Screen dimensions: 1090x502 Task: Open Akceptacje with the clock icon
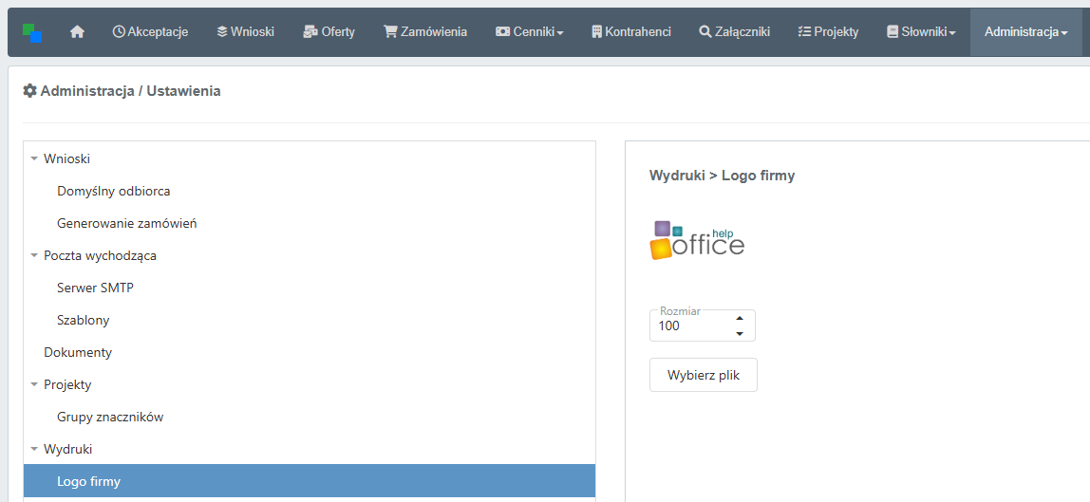(x=150, y=32)
